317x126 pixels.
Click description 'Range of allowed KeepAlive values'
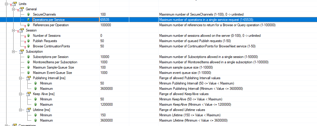[184, 94]
